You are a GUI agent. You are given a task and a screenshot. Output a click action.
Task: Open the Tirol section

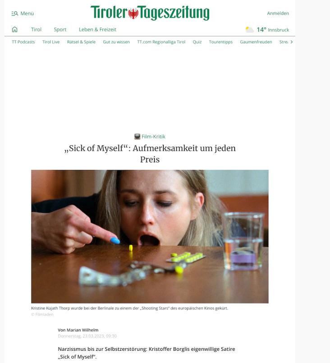(36, 29)
